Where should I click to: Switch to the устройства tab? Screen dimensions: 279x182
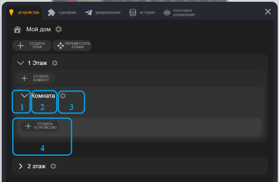click(x=24, y=12)
